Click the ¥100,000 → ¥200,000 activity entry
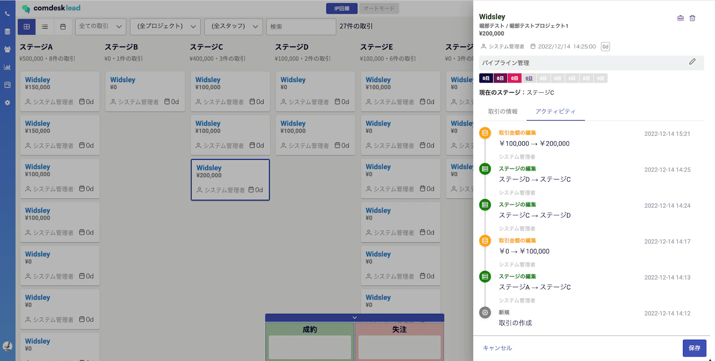The height and width of the screenshot is (361, 715). [534, 144]
